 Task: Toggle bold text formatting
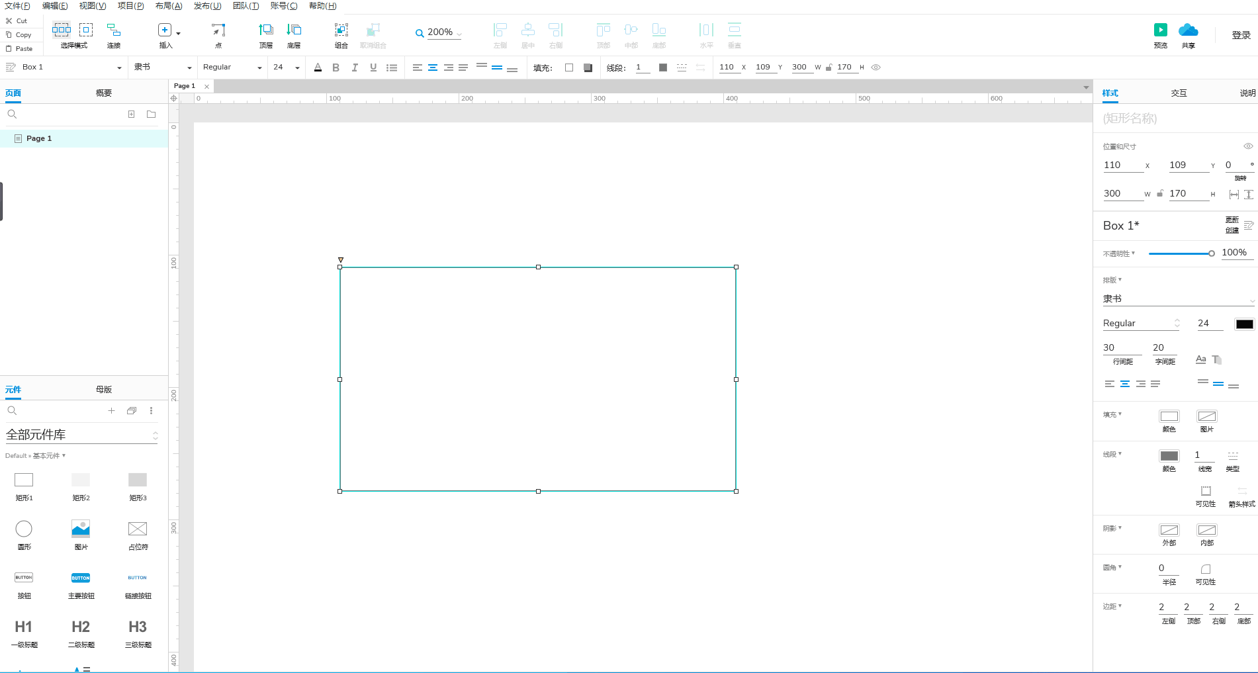(336, 67)
